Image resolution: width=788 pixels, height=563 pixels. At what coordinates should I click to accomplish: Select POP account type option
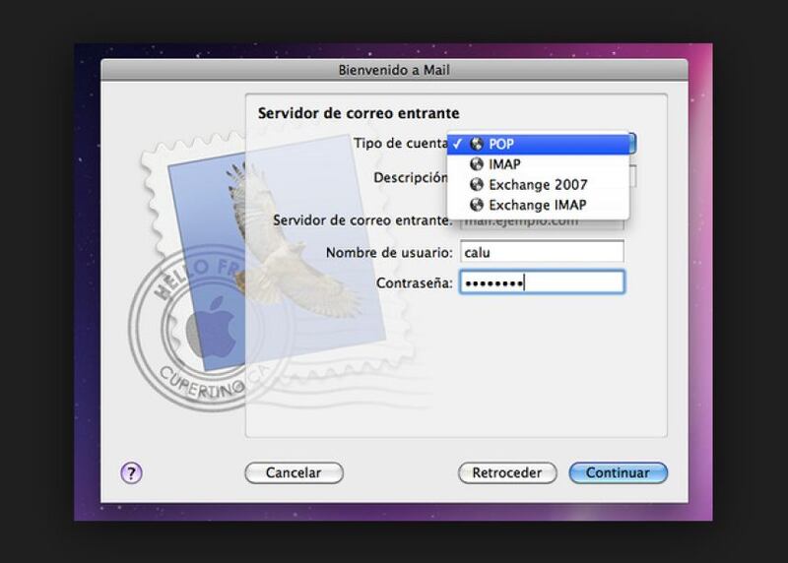(538, 144)
